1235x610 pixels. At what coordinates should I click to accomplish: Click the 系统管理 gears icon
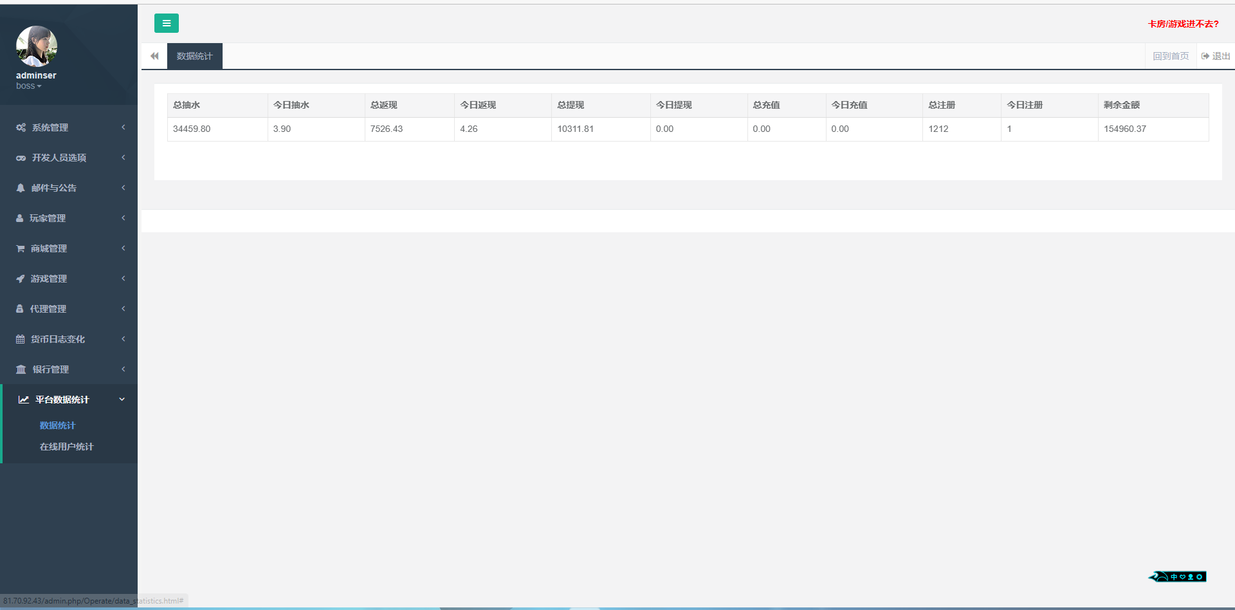[21, 127]
